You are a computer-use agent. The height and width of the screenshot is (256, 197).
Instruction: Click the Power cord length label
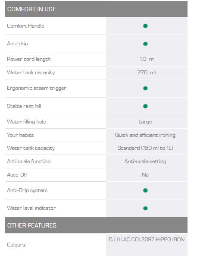pos(29,59)
